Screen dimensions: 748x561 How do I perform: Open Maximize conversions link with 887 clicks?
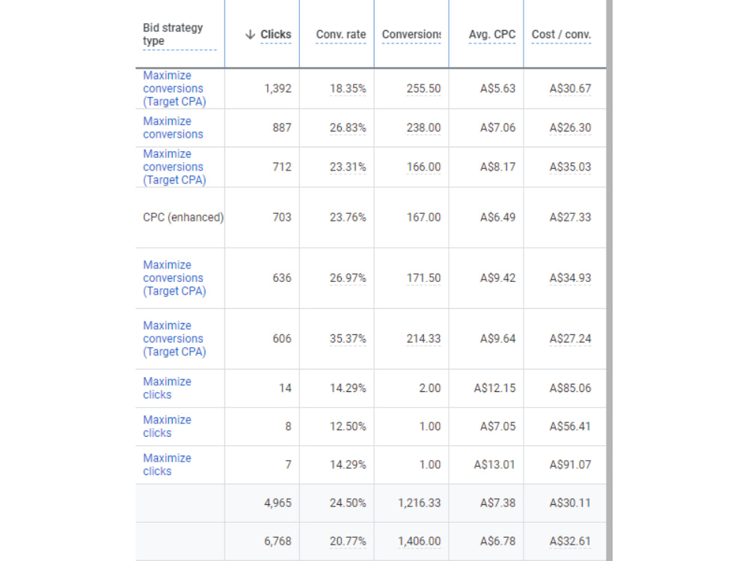pyautogui.click(x=174, y=128)
